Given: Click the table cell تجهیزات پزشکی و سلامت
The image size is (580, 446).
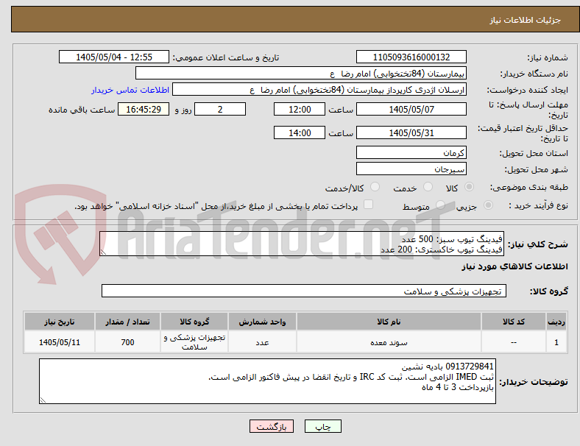Looking at the screenshot, I should point(194,342).
